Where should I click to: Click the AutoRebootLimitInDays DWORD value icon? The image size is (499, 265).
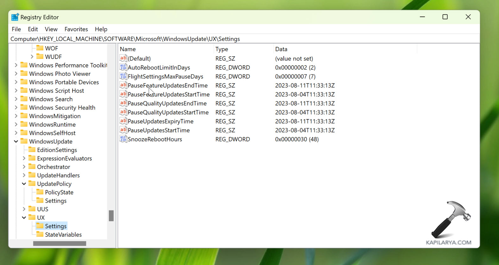123,67
